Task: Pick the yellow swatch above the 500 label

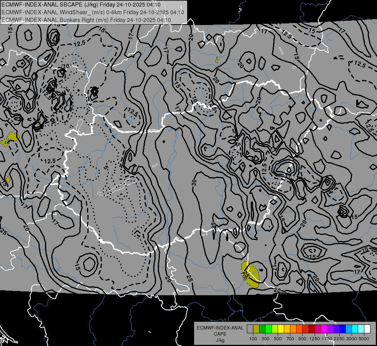Action: click(x=281, y=329)
